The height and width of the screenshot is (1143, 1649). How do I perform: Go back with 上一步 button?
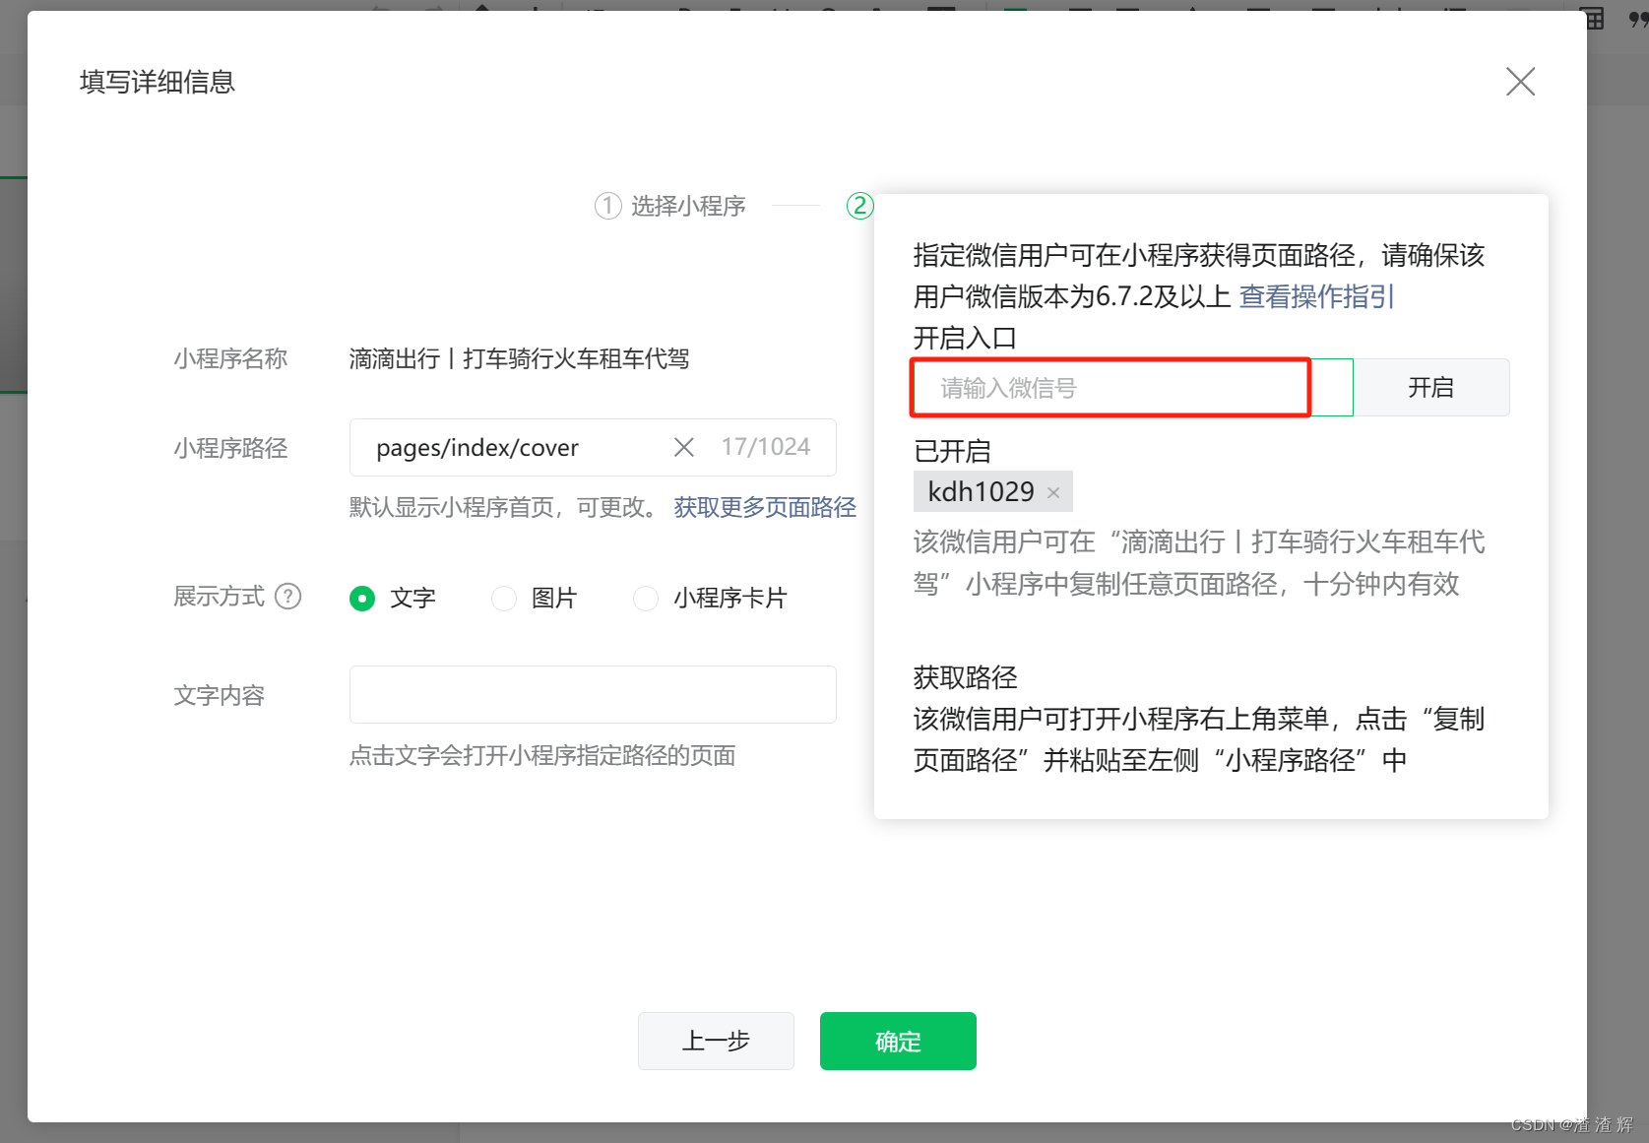pos(716,1041)
